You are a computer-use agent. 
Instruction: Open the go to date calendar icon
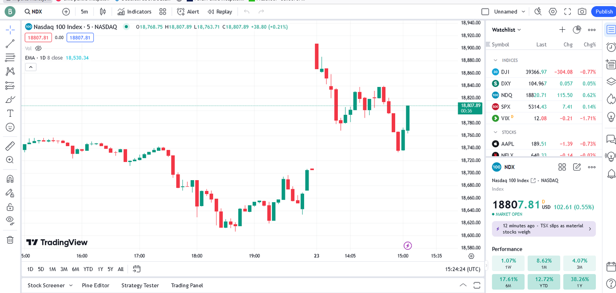(137, 269)
